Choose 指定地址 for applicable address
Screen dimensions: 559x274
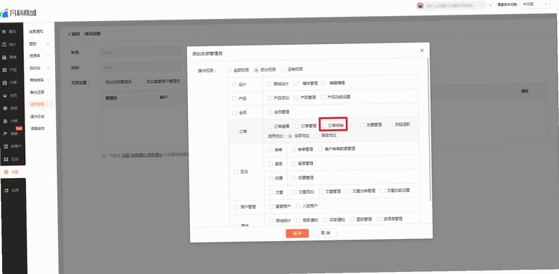(317, 136)
